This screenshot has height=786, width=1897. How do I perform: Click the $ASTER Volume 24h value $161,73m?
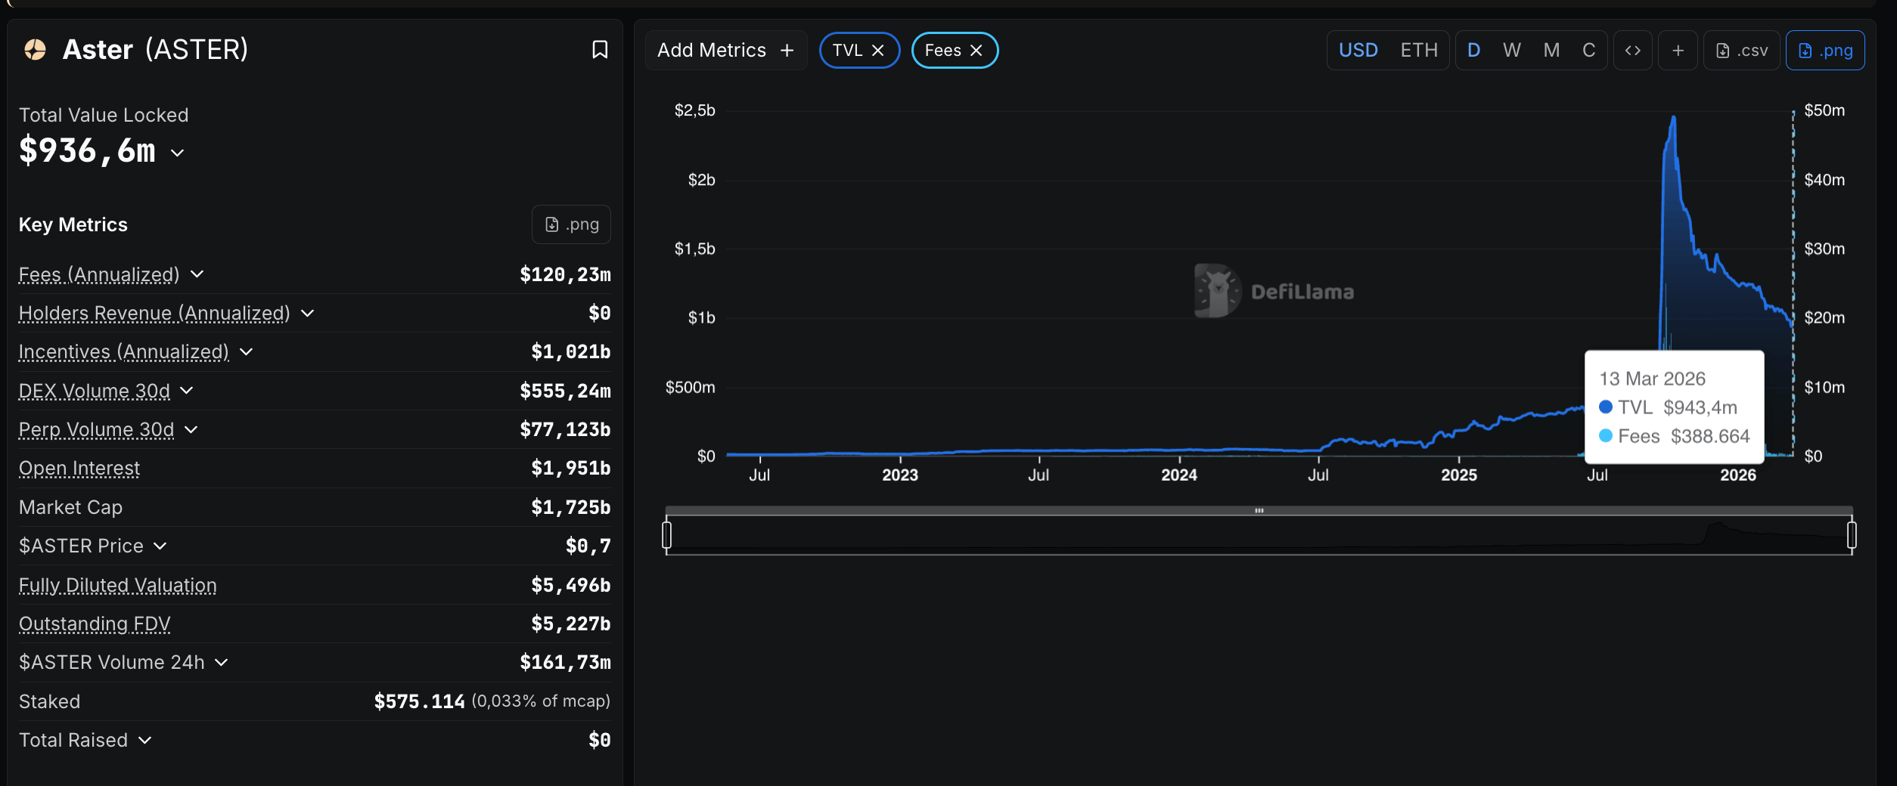point(565,663)
